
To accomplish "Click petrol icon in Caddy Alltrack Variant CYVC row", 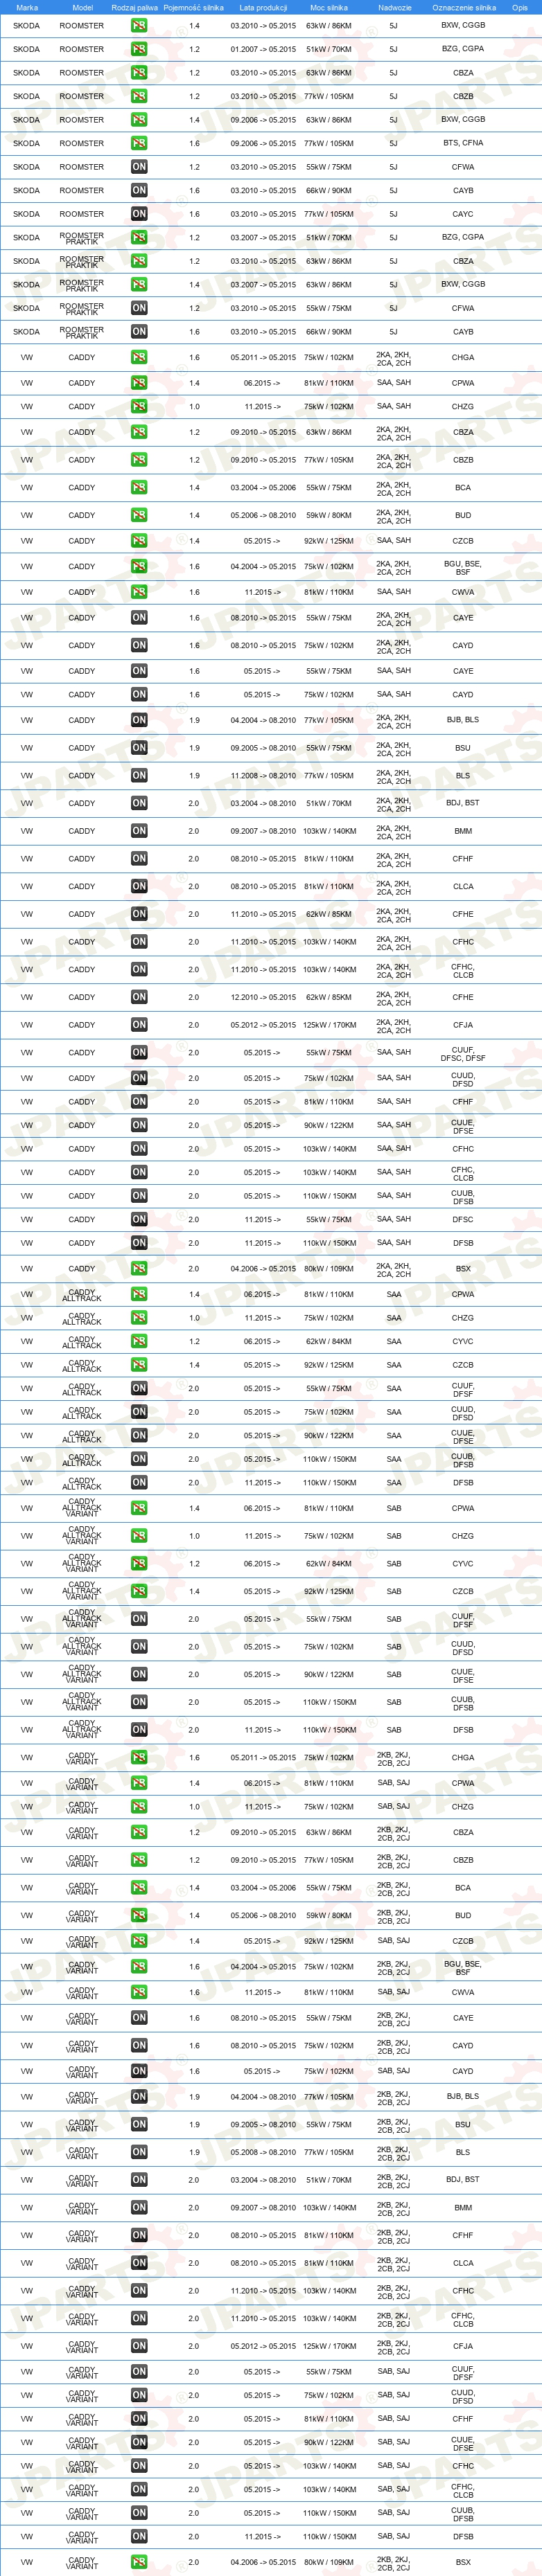I will pos(139,1563).
